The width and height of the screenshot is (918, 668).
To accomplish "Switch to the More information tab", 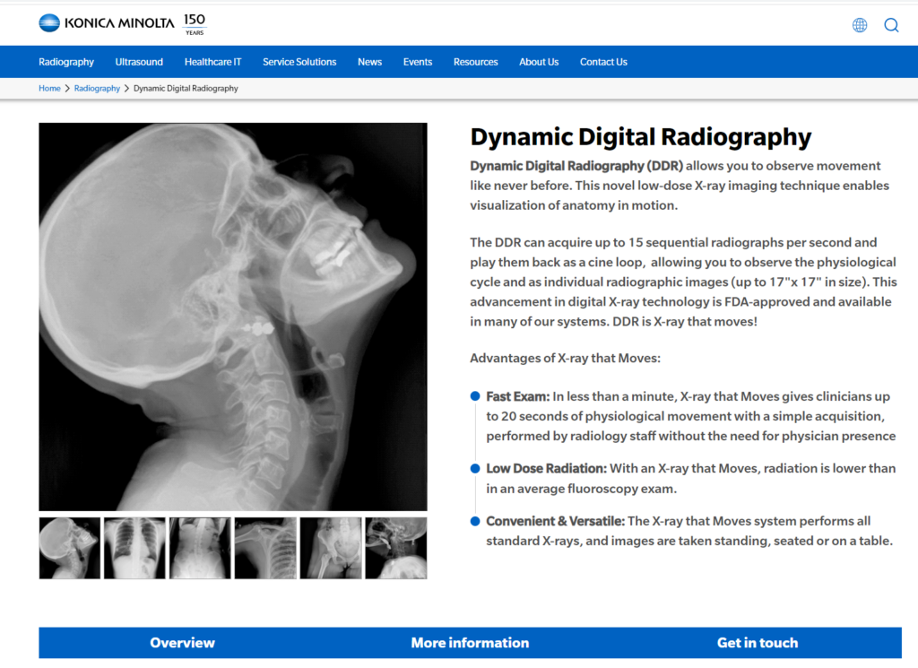I will [x=470, y=643].
